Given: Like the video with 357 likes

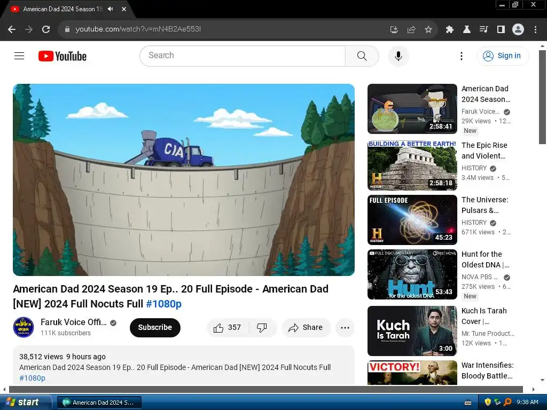Looking at the screenshot, I should coord(228,327).
